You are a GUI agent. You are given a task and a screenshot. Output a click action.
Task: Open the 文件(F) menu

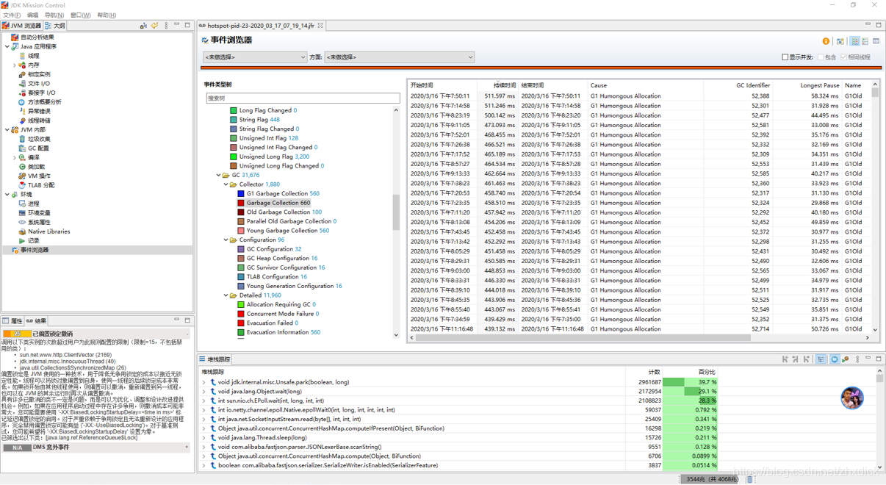tap(11, 15)
